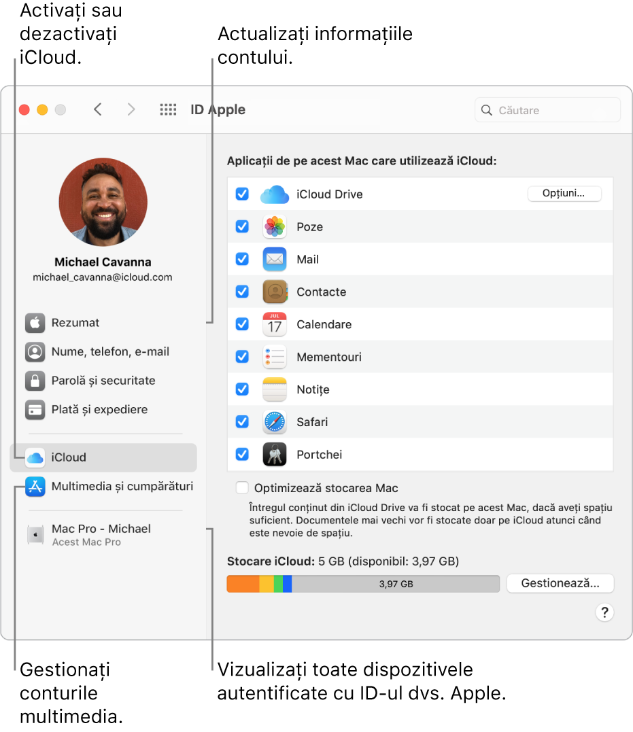Click the Poze photos app icon

point(274,226)
